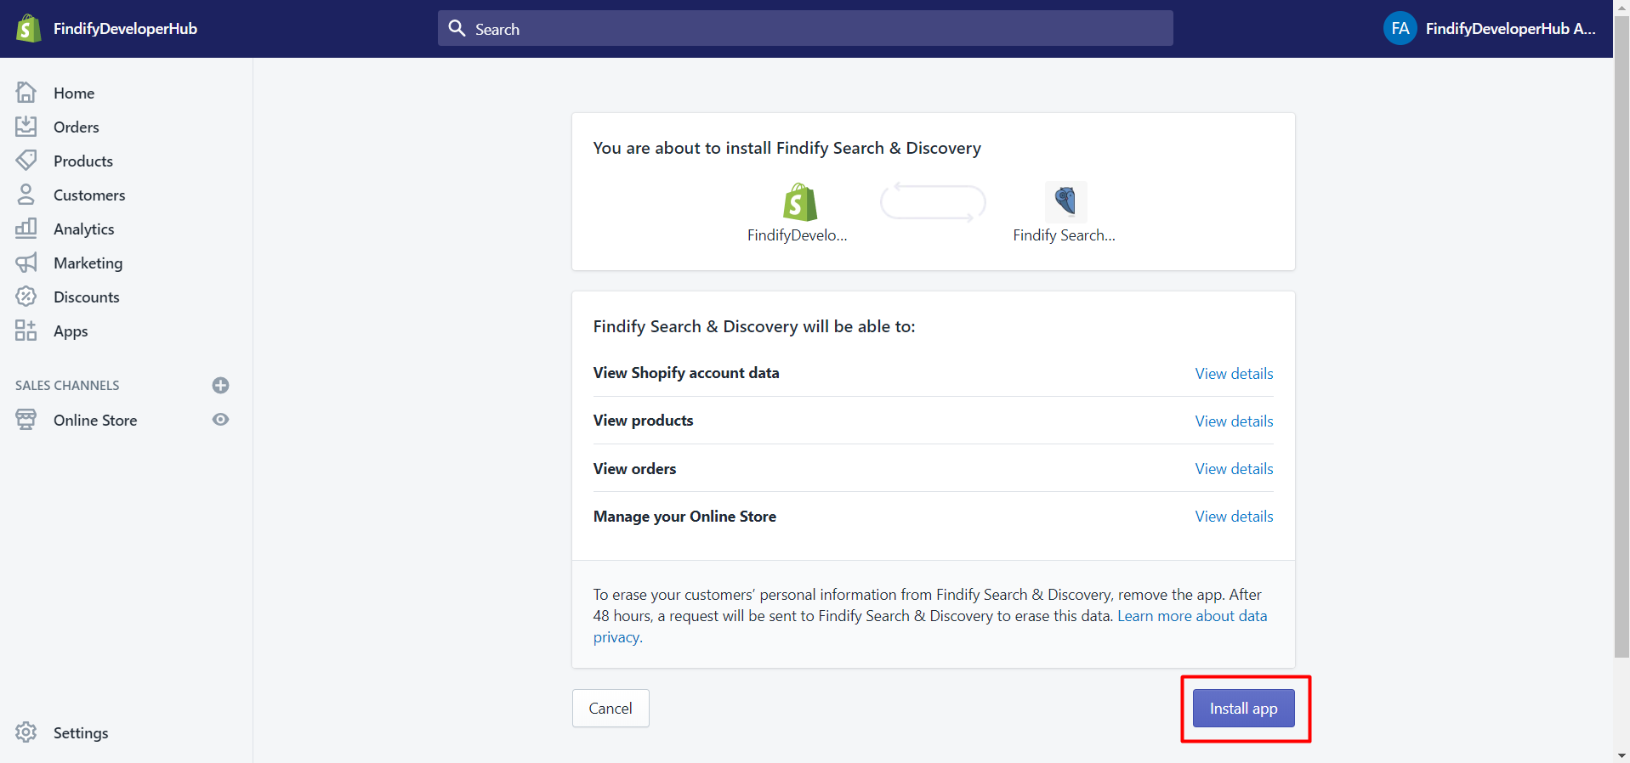The width and height of the screenshot is (1630, 763).
Task: Click the Customers person icon
Action: tap(26, 195)
